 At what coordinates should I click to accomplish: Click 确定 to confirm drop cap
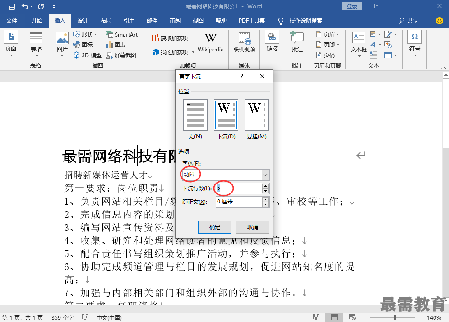tap(215, 227)
